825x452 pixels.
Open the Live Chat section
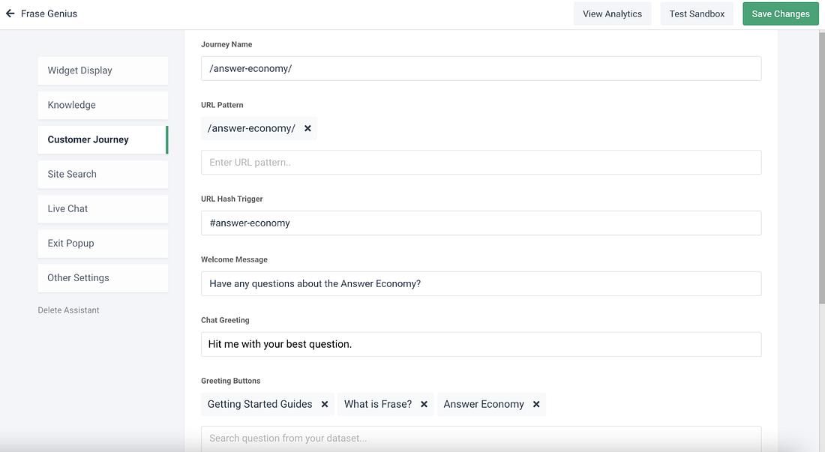point(103,208)
